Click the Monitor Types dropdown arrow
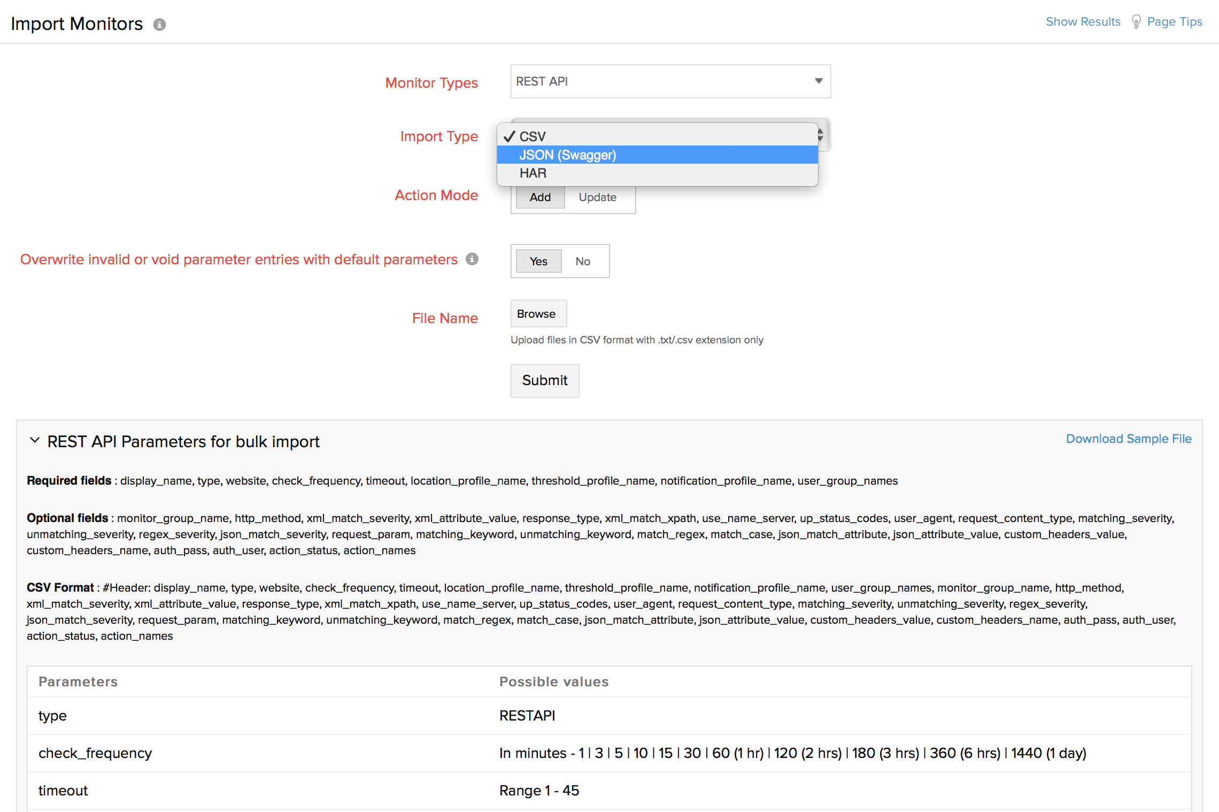Viewport: 1219px width, 812px height. [x=819, y=81]
